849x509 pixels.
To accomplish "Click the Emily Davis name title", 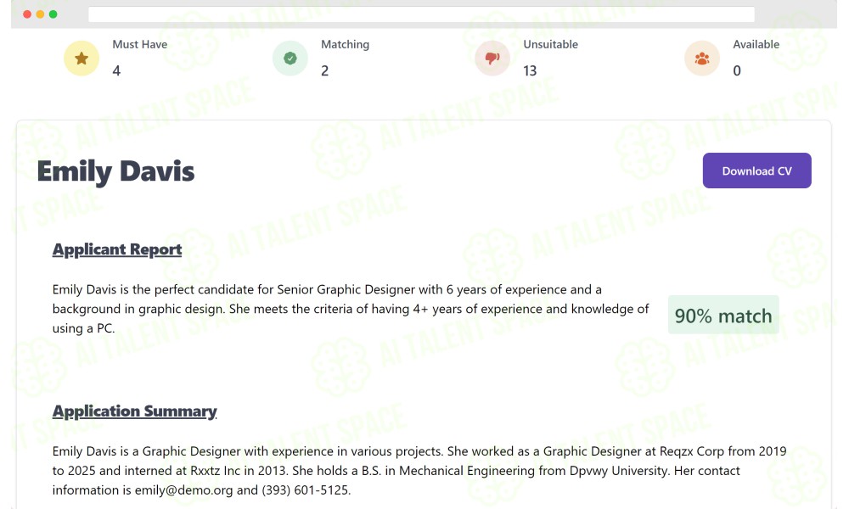I will pyautogui.click(x=115, y=171).
